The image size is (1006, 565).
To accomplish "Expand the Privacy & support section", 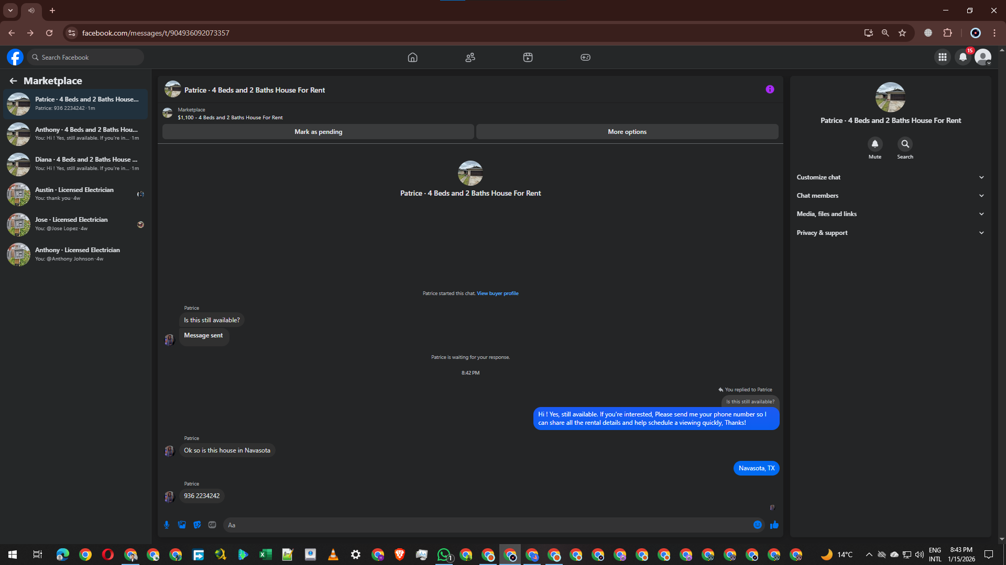I will click(x=890, y=233).
